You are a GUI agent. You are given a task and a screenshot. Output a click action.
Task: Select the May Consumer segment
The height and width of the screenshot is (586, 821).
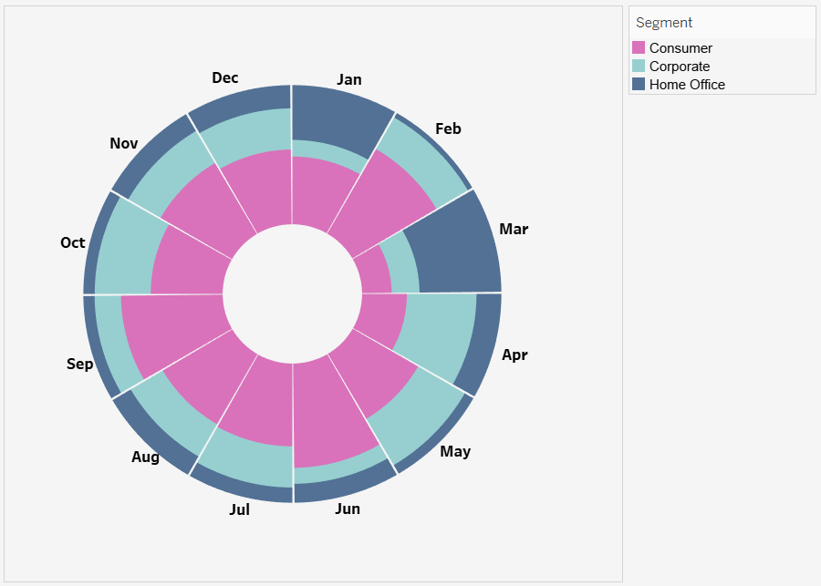click(374, 374)
